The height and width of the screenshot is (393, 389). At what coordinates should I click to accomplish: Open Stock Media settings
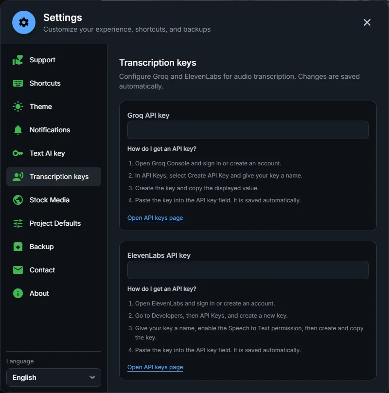click(53, 200)
